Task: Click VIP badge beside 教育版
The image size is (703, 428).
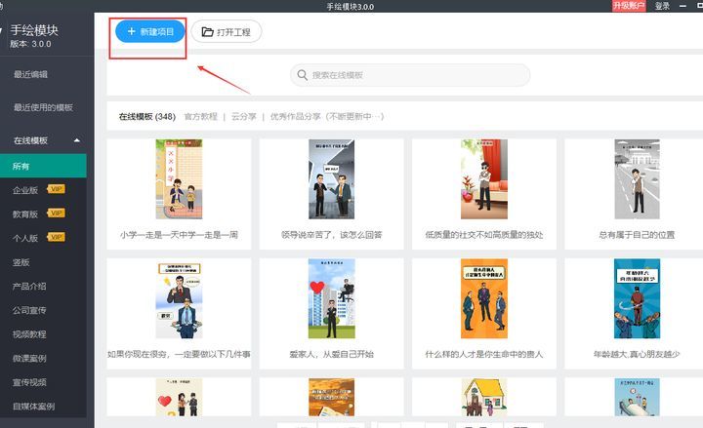Action: click(x=57, y=213)
